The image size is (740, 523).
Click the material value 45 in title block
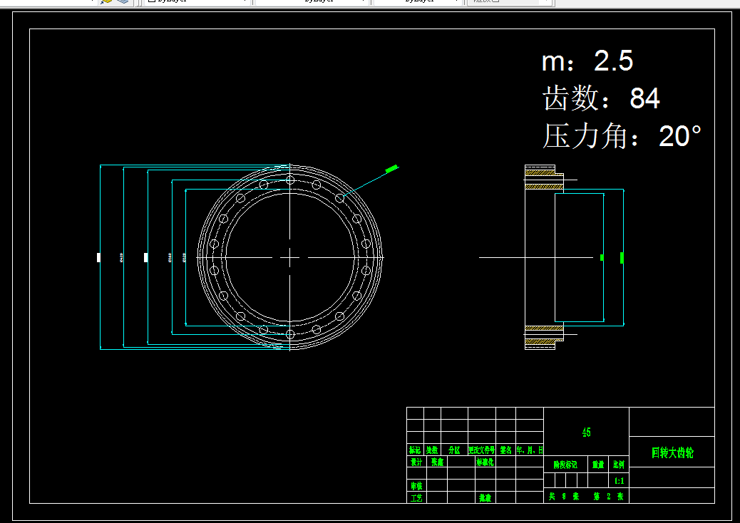[586, 433]
